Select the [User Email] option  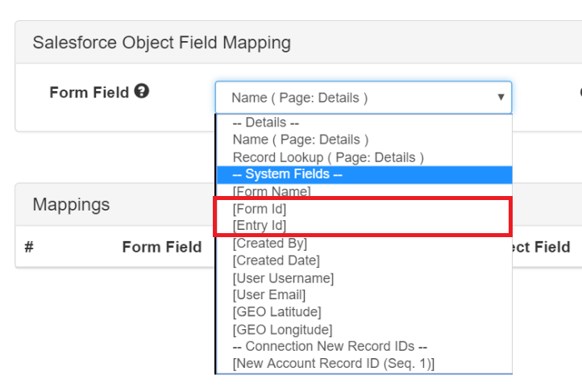point(364,294)
